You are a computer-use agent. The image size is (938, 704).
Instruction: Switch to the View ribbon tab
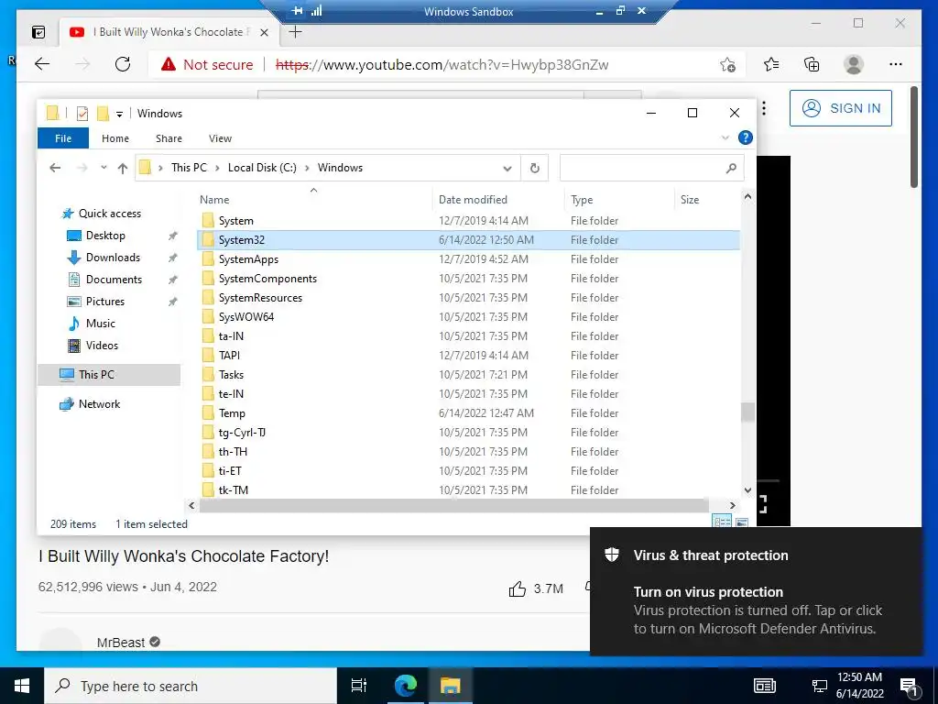tap(220, 138)
